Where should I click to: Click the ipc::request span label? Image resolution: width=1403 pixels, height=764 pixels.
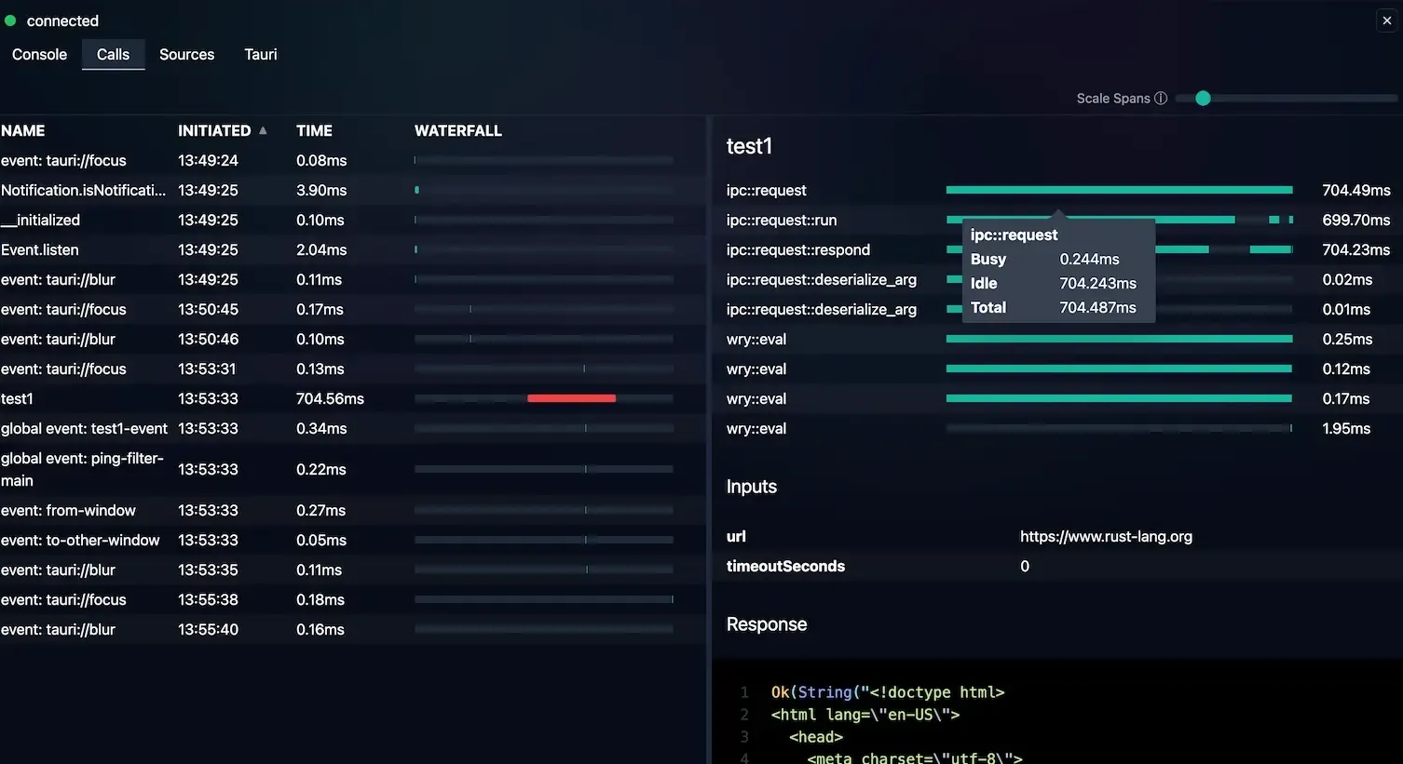(x=766, y=190)
